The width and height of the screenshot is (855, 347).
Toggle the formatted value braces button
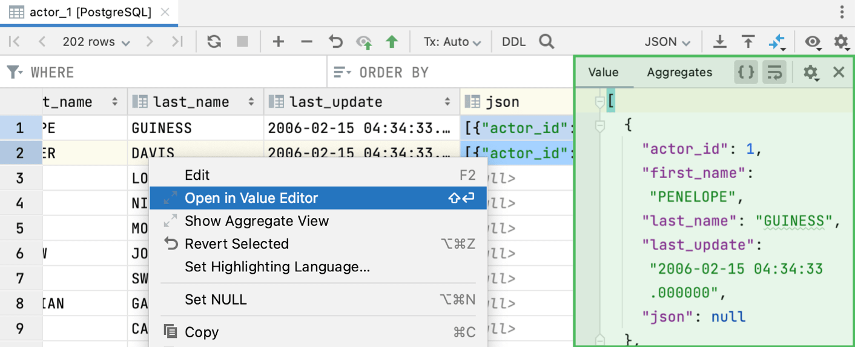coord(746,73)
